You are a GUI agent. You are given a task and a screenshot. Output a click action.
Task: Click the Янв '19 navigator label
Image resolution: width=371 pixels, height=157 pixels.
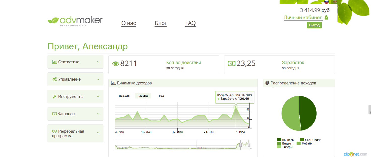202,148
